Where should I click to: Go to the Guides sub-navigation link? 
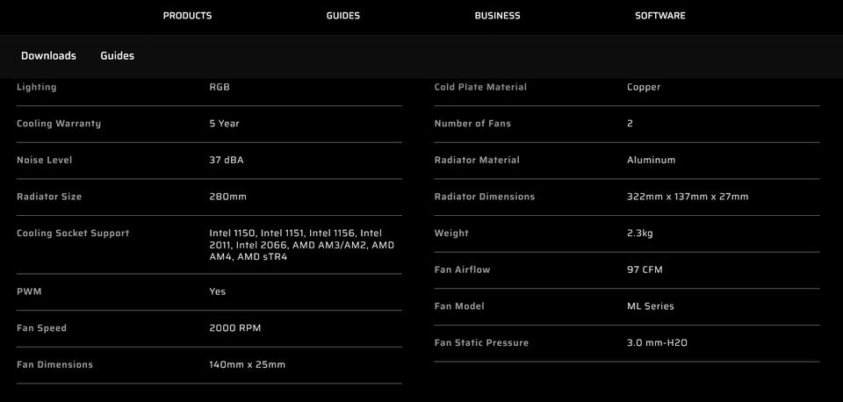point(117,56)
